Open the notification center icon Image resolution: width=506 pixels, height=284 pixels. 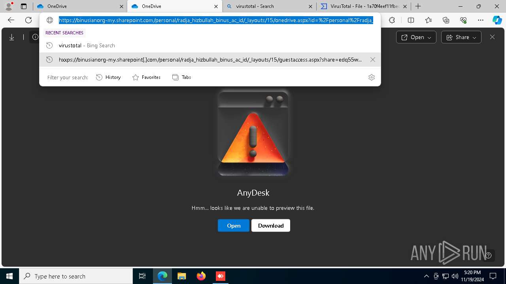click(x=493, y=276)
